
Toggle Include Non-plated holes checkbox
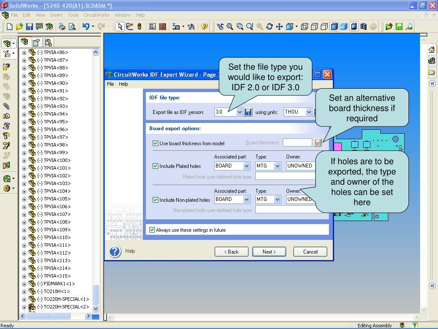tap(155, 200)
